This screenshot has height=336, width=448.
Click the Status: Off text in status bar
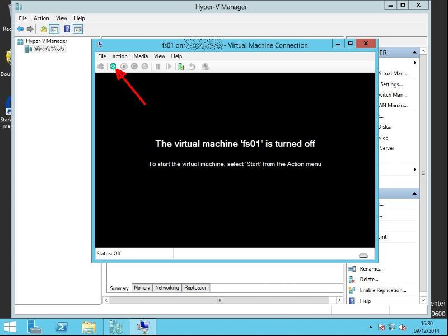pos(109,254)
